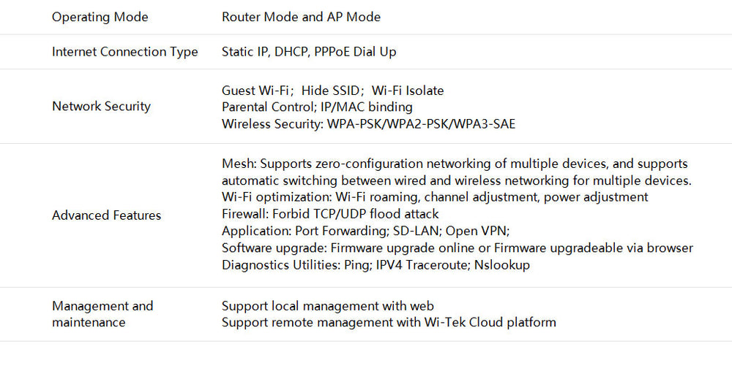Click the word "Nslookup" in Diagnostics Utilities
This screenshot has height=379, width=732.
[x=502, y=265]
